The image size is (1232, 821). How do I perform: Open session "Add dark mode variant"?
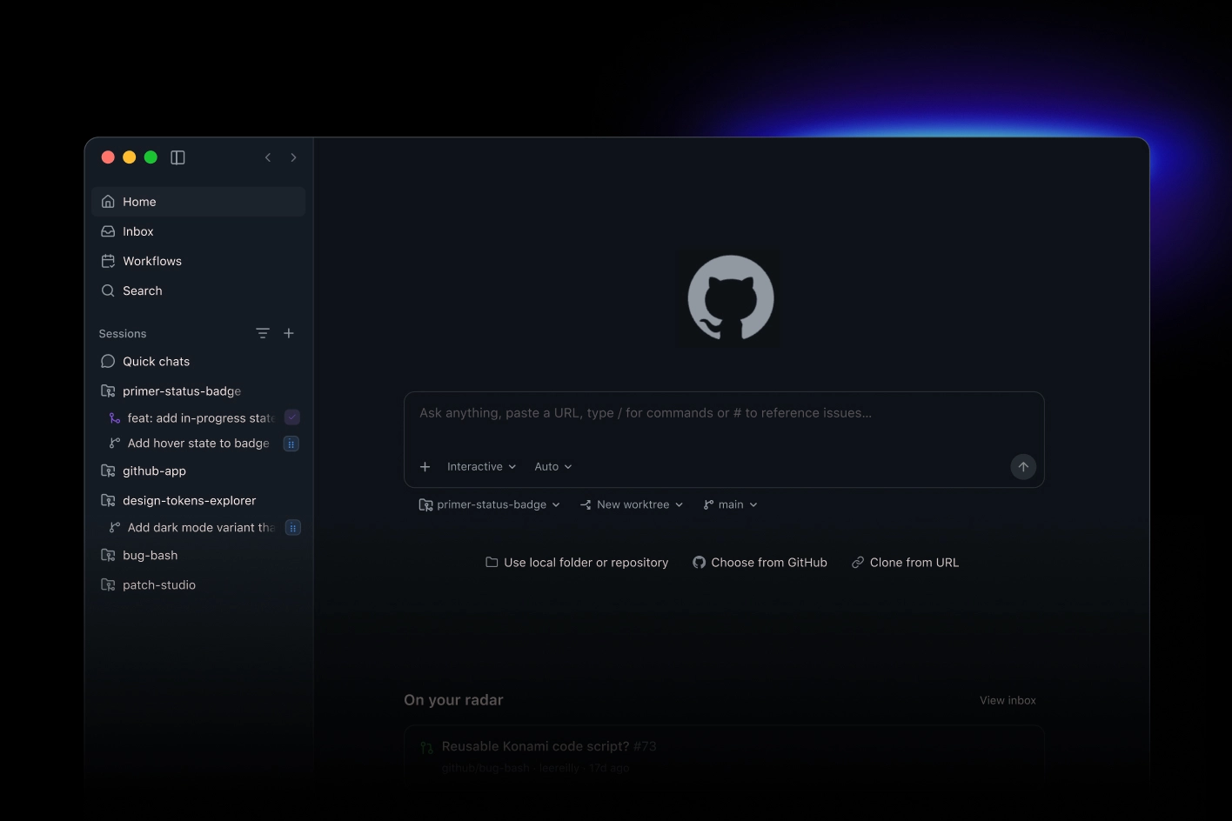200,528
